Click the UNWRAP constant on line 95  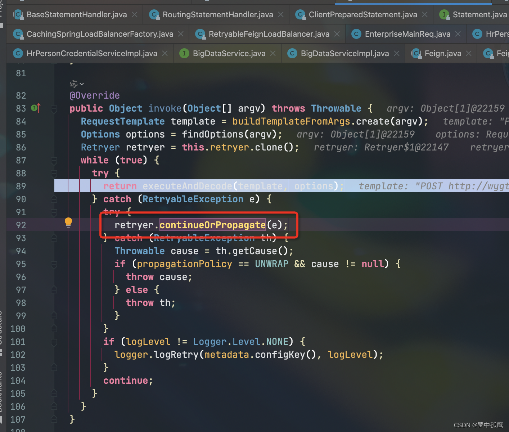tap(272, 264)
